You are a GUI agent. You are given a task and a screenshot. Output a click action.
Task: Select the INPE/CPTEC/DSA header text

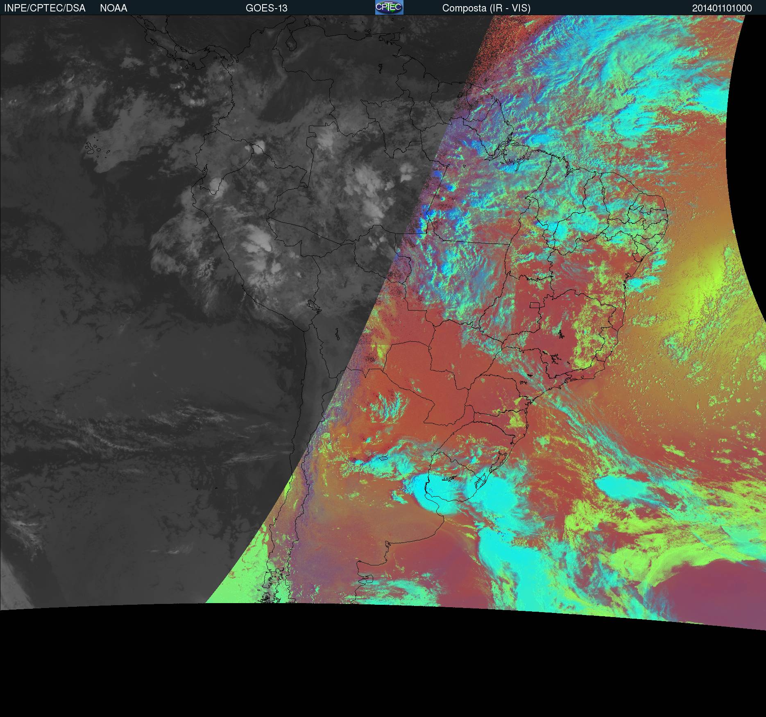[45, 8]
